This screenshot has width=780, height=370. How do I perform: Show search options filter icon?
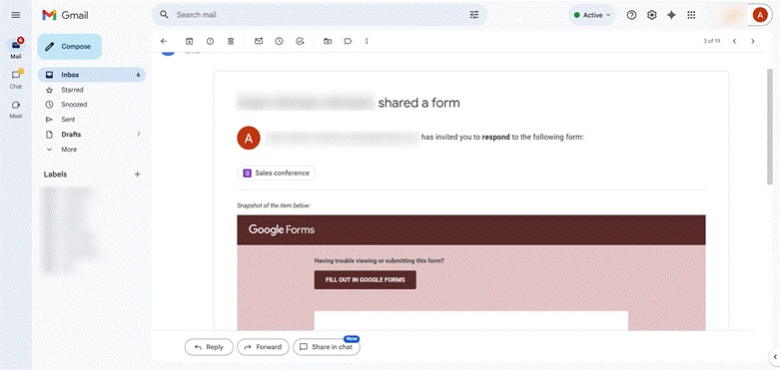coord(474,15)
